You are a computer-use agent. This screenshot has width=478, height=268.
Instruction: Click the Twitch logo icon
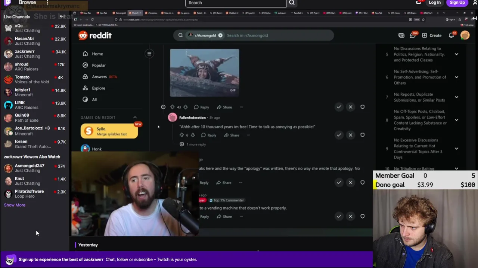[x=8, y=3]
